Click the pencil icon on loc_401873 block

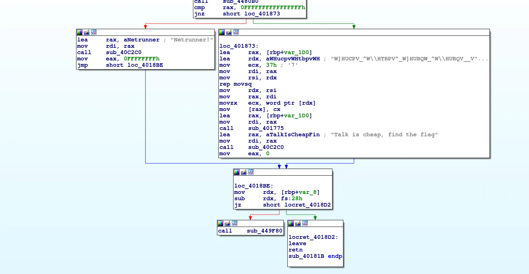[x=229, y=32]
